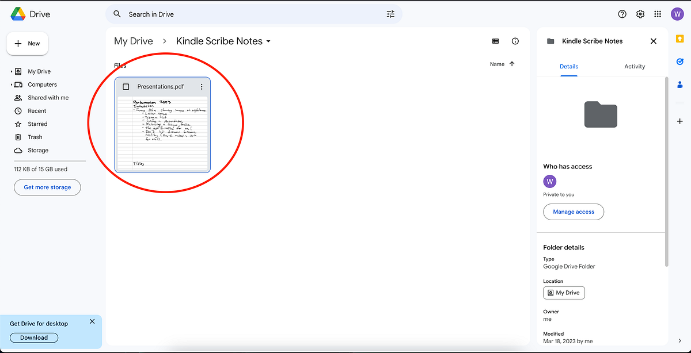This screenshot has width=691, height=353.
Task: Click the Search in Drive field
Action: (x=230, y=14)
